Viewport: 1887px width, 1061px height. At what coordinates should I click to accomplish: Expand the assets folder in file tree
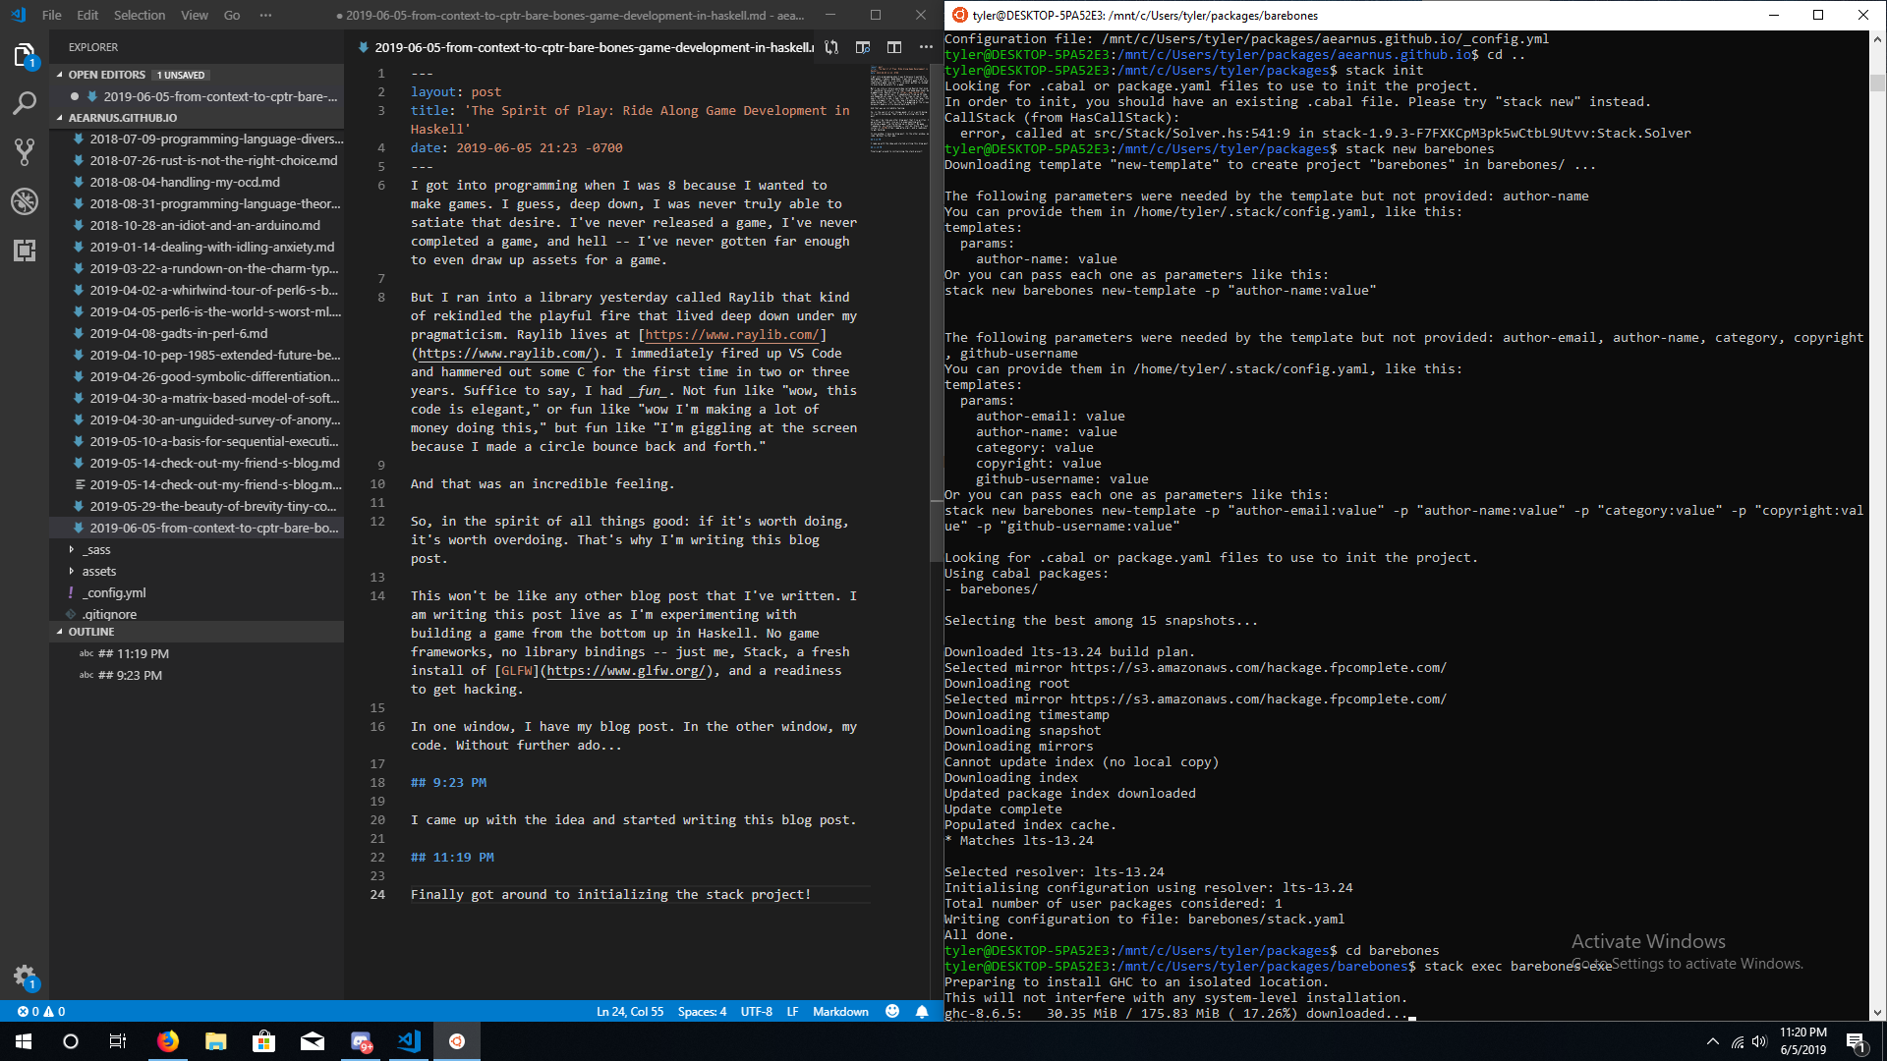pyautogui.click(x=72, y=570)
